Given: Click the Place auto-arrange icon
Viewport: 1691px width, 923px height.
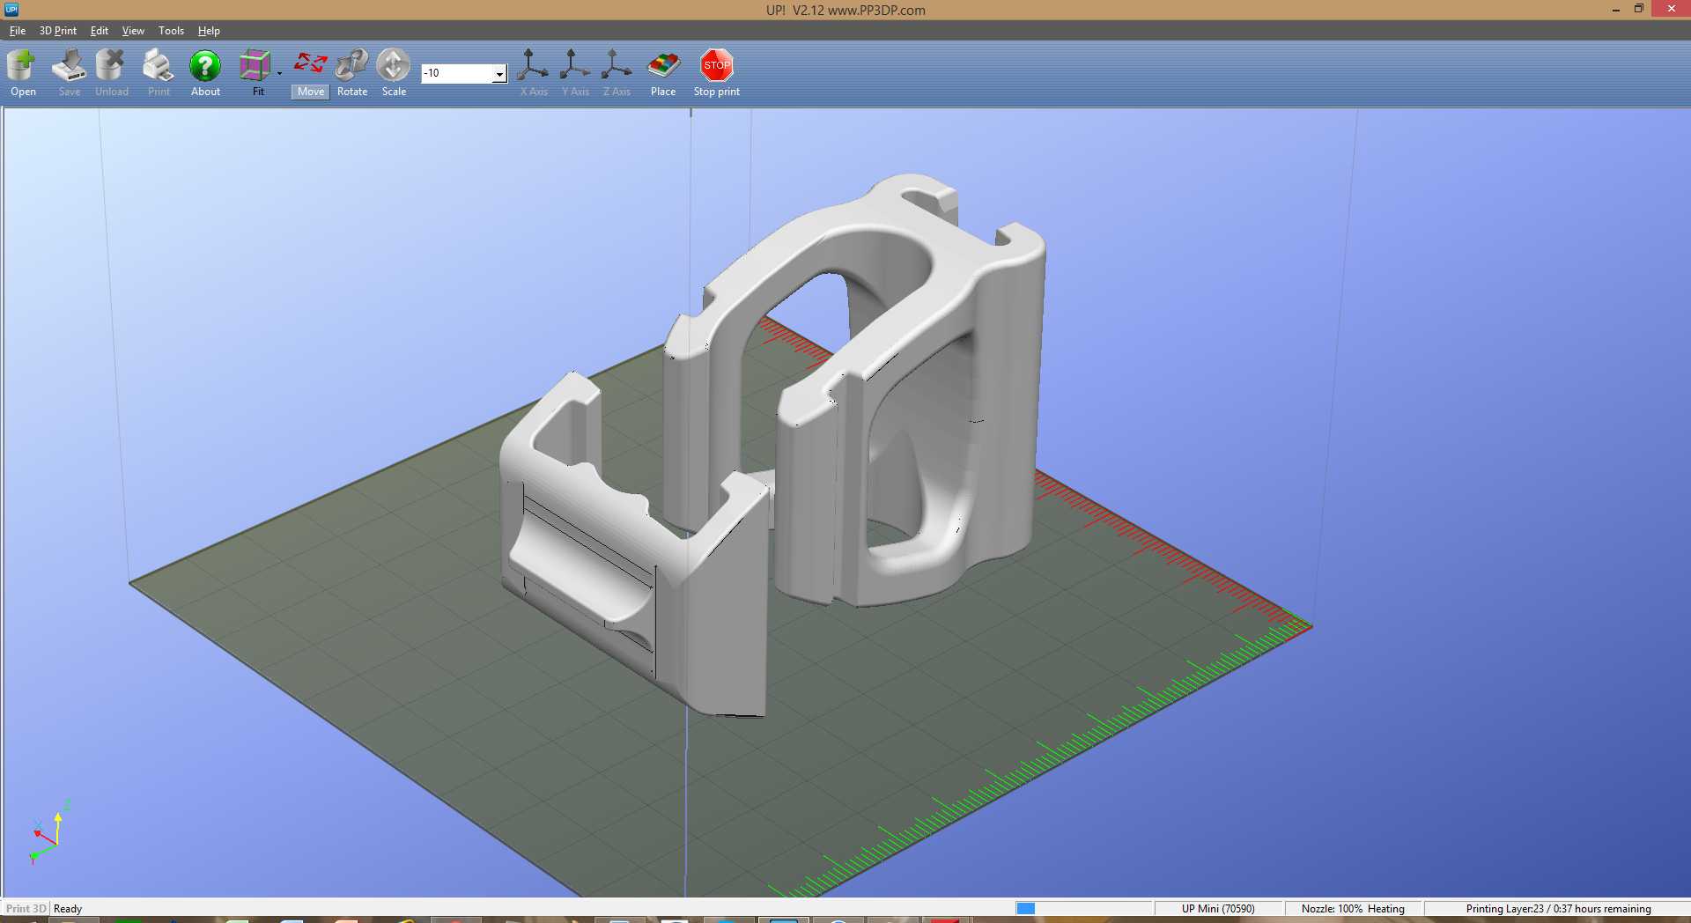Looking at the screenshot, I should tap(663, 72).
